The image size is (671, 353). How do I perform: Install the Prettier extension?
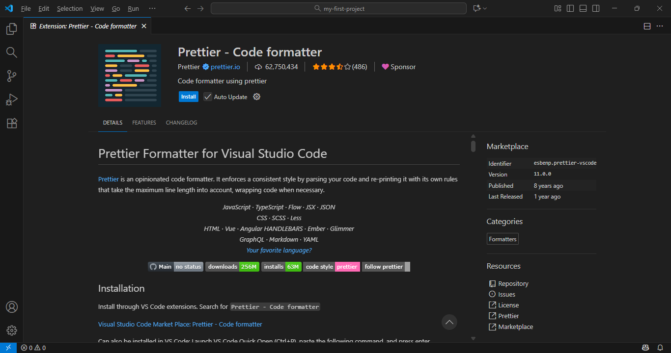tap(188, 97)
